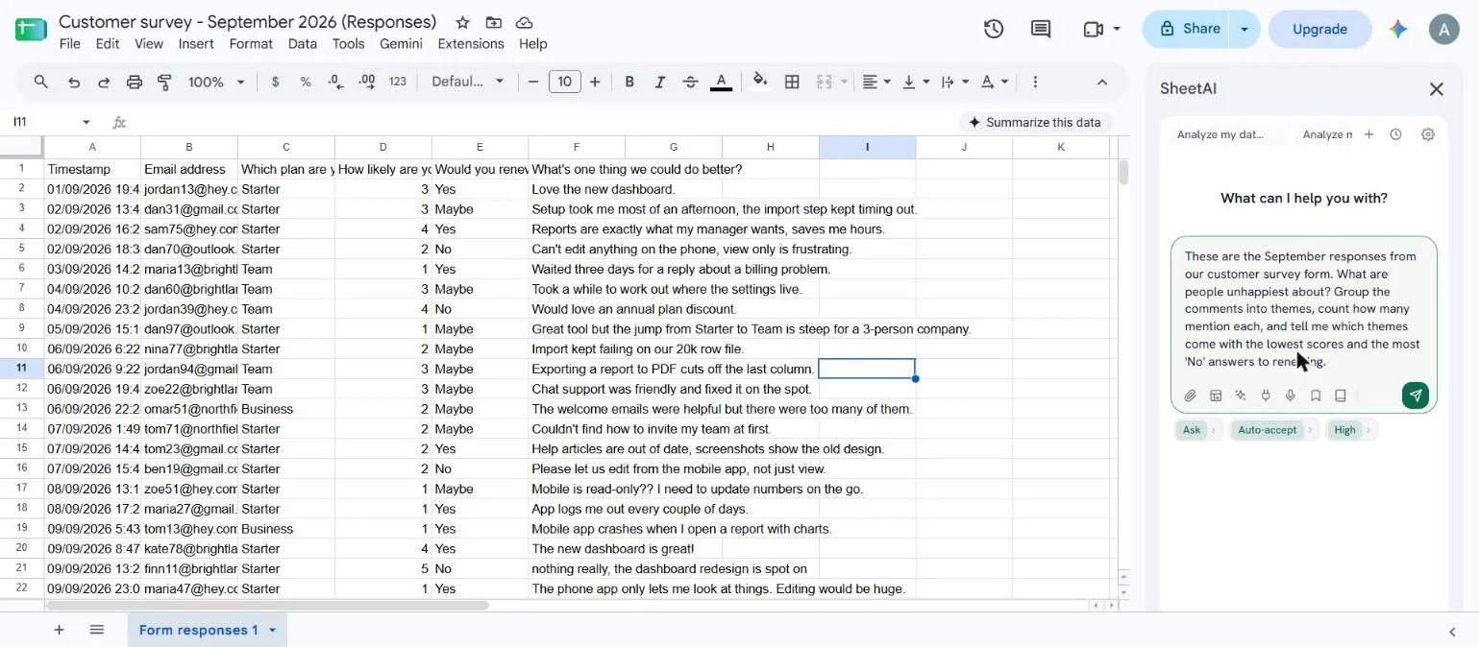Click the Share button
The image size is (1479, 647).
click(1188, 29)
